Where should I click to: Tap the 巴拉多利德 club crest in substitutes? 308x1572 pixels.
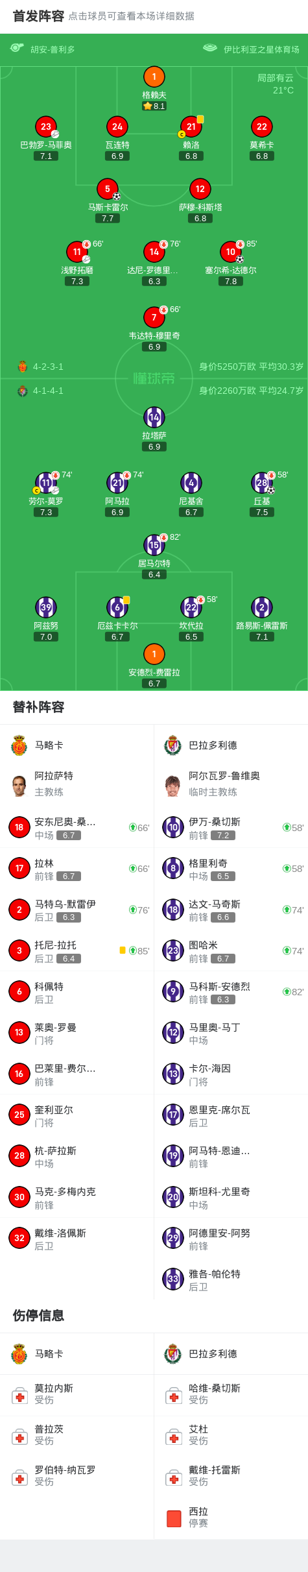172,745
